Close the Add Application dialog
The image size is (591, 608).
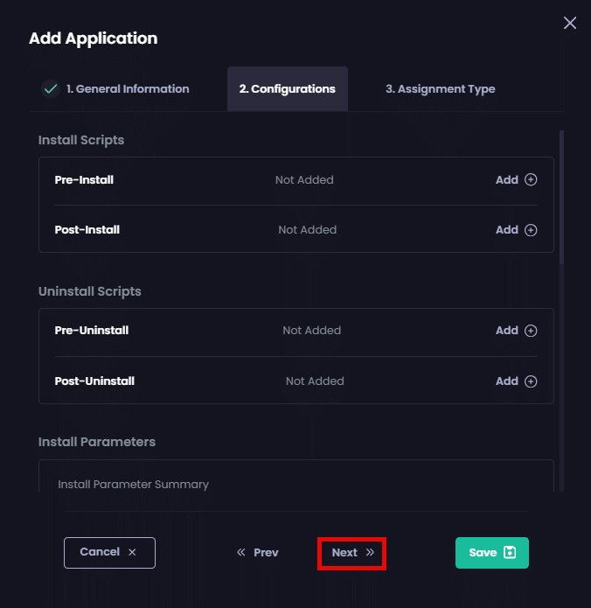(x=570, y=23)
